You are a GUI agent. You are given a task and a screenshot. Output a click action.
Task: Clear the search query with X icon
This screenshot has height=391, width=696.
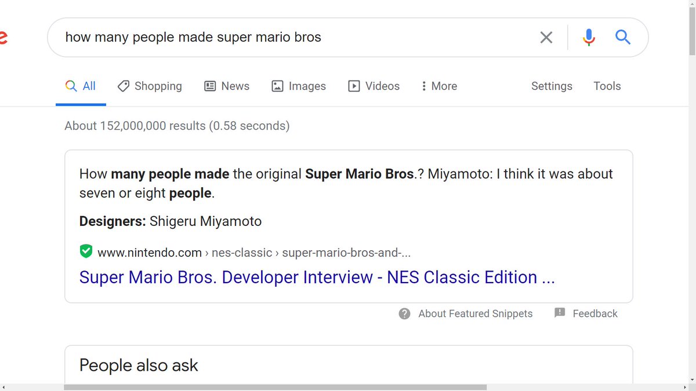[546, 38]
